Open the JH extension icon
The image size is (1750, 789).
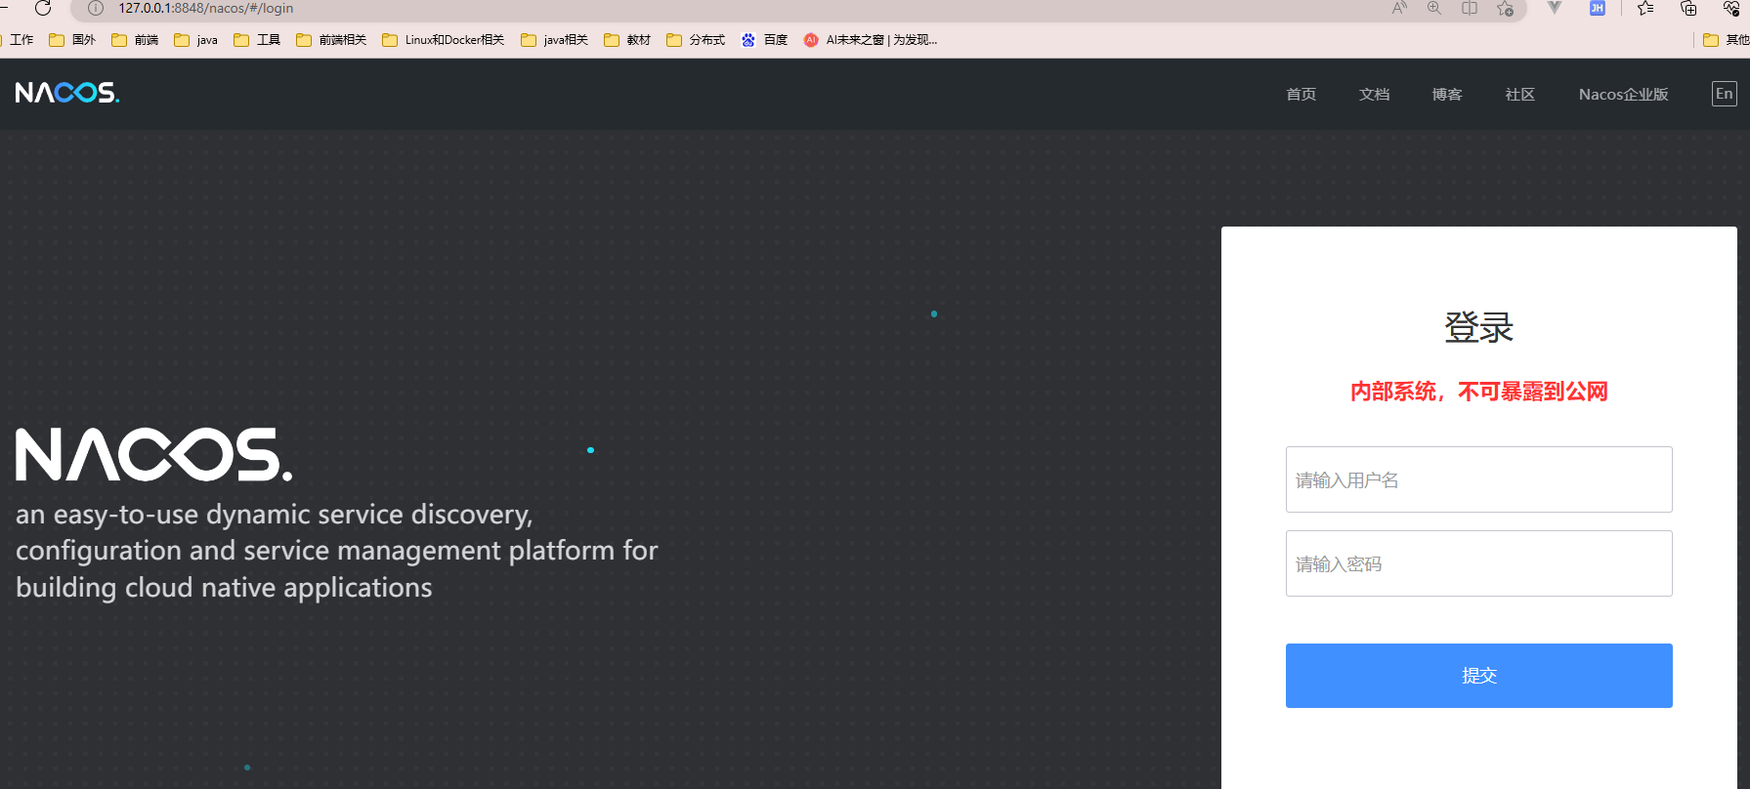[1598, 8]
